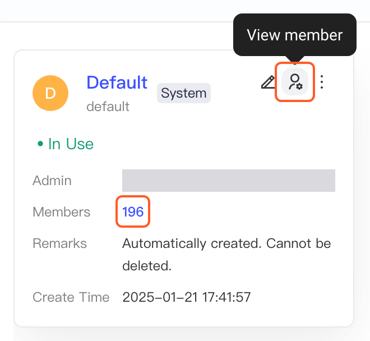Click the Remarks field label
Image resolution: width=370 pixels, height=341 pixels.
point(59,243)
